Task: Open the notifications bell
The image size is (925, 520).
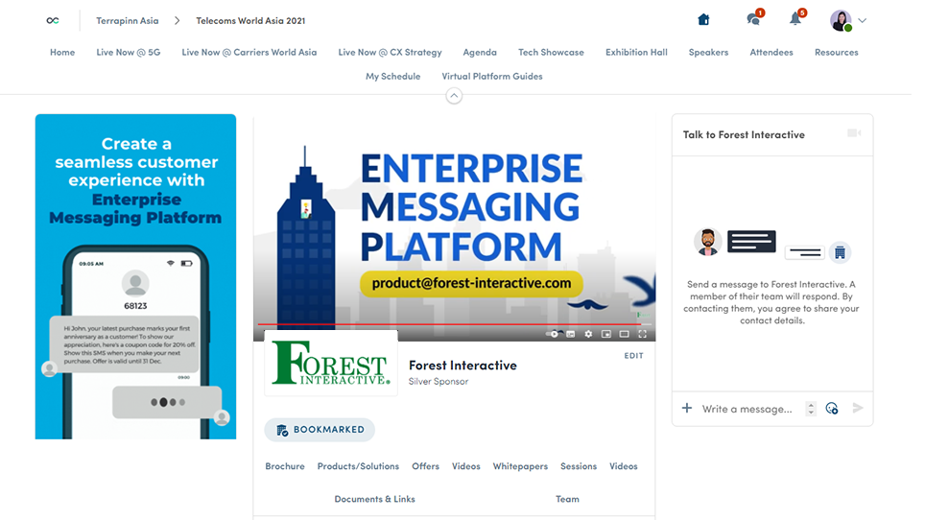Action: [x=795, y=19]
